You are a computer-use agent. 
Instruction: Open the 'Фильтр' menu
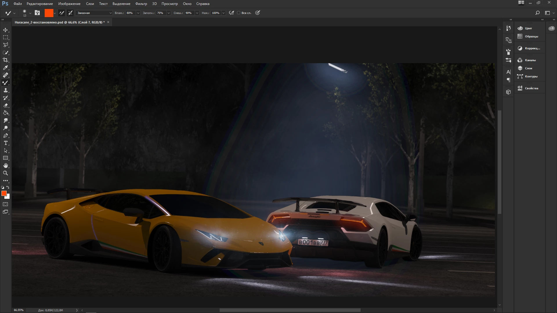tap(141, 4)
